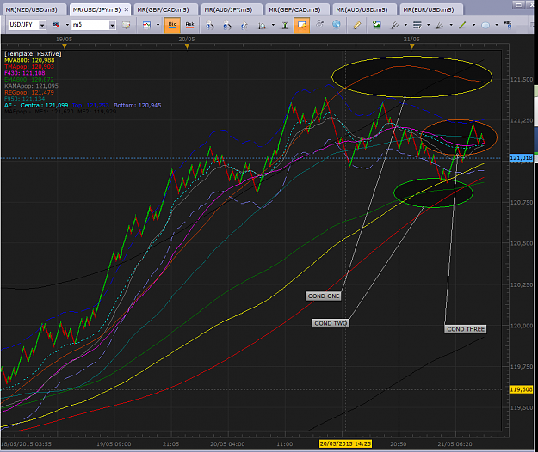Toggle the Ask price button
538x452 pixels.
click(x=189, y=25)
